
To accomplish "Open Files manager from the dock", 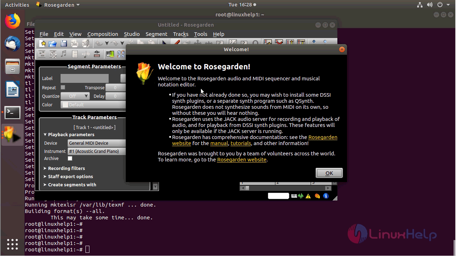I will pyautogui.click(x=12, y=66).
